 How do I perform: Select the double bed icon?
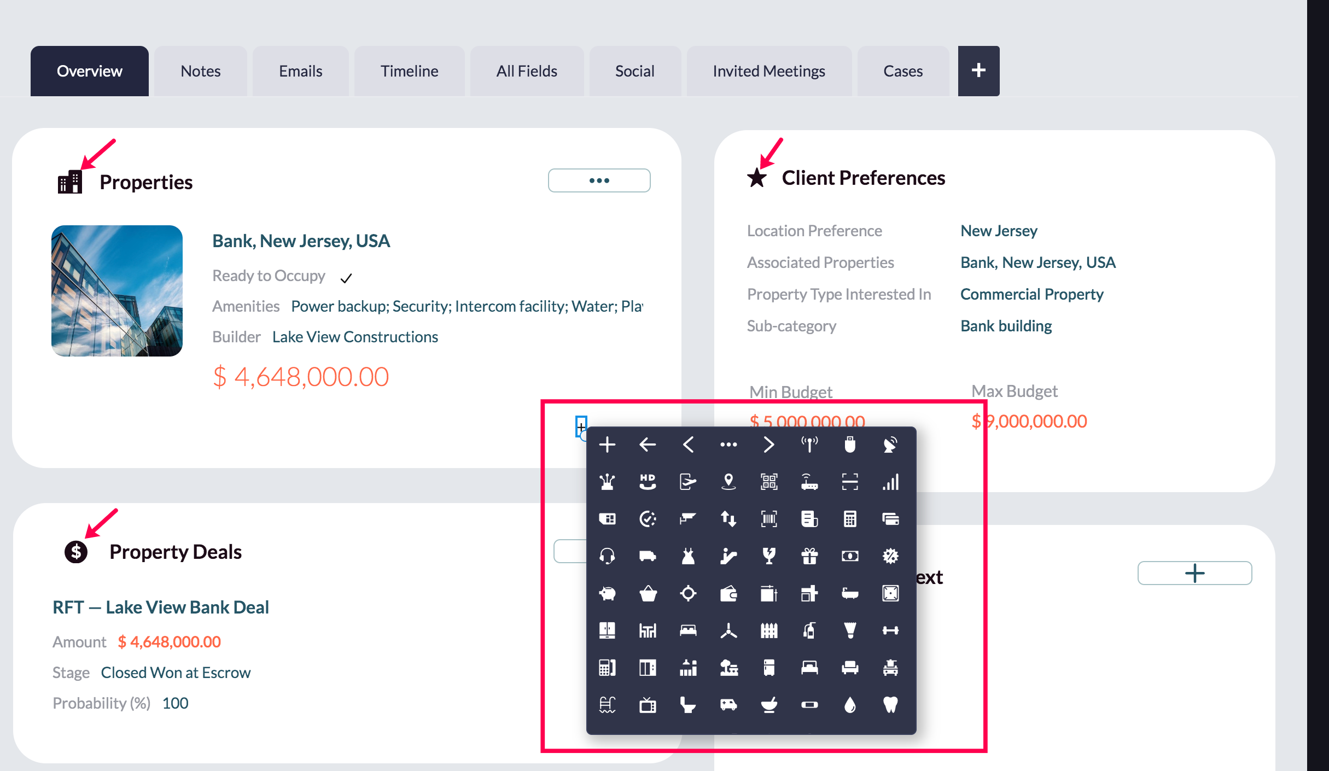point(688,630)
